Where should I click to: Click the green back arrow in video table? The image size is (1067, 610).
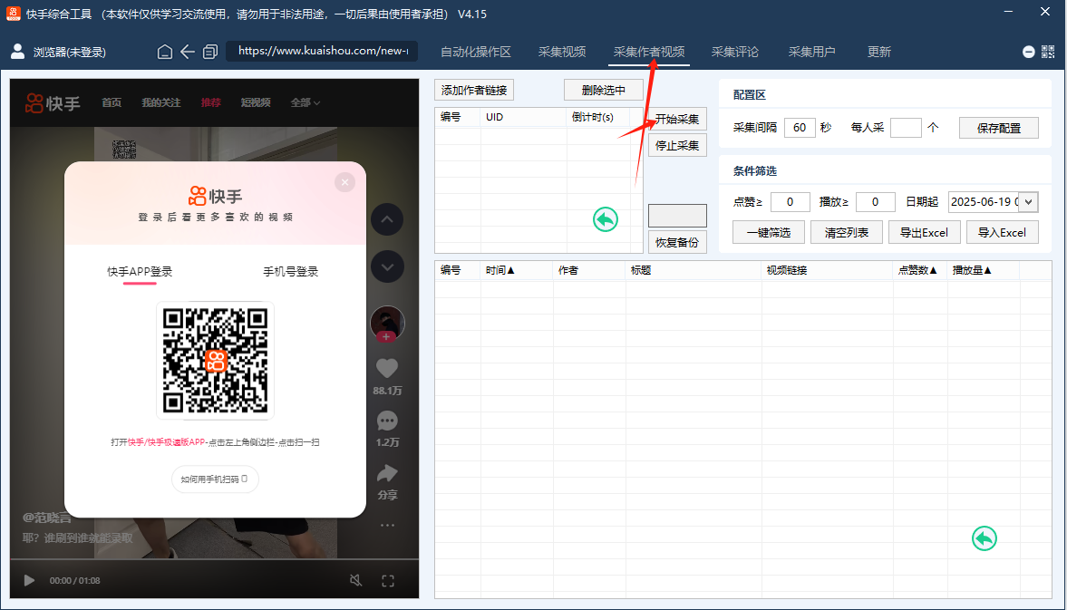pyautogui.click(x=984, y=538)
